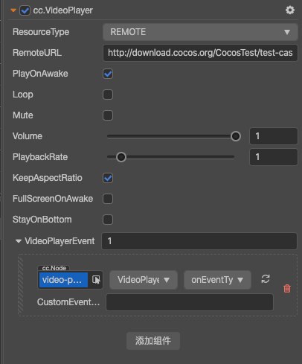Collapse the cc.VideoPlayer component section

point(13,10)
